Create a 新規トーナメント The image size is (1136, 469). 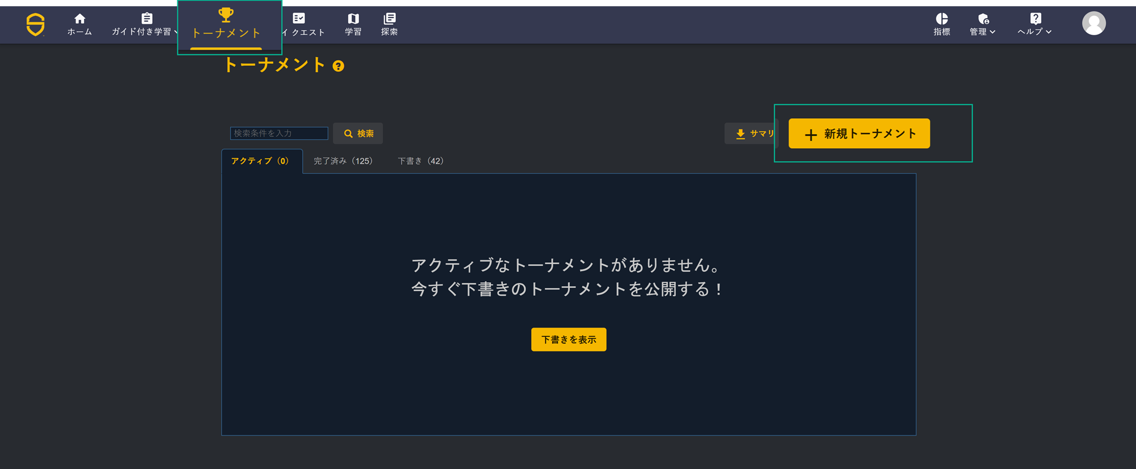tap(859, 133)
